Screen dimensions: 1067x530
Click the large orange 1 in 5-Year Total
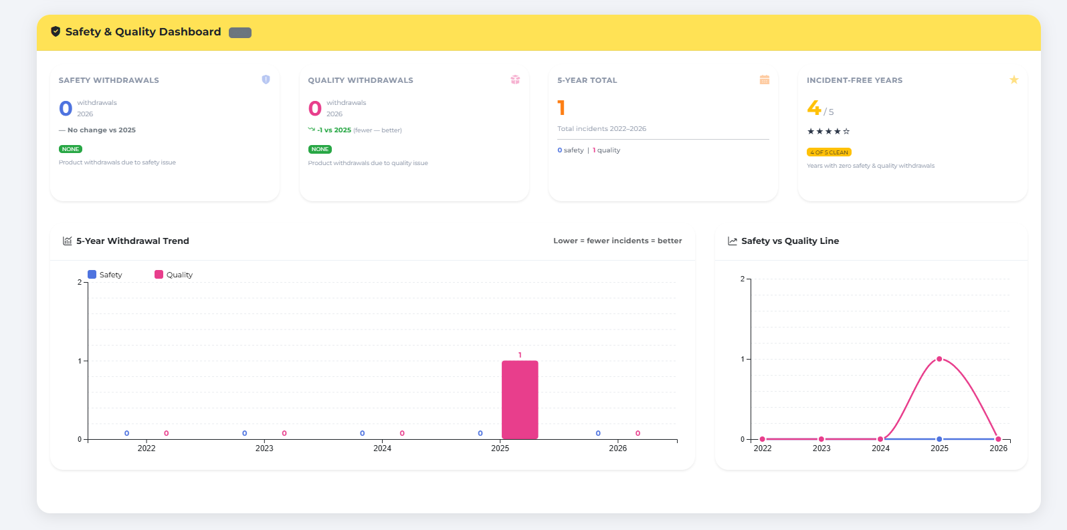(x=561, y=108)
